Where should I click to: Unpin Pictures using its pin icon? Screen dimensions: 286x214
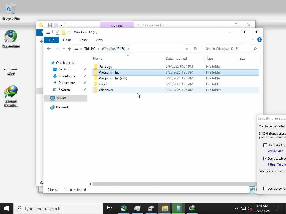tap(85, 90)
